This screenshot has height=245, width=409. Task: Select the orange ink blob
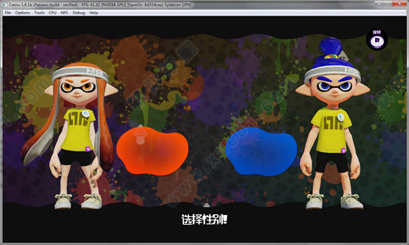[152, 151]
